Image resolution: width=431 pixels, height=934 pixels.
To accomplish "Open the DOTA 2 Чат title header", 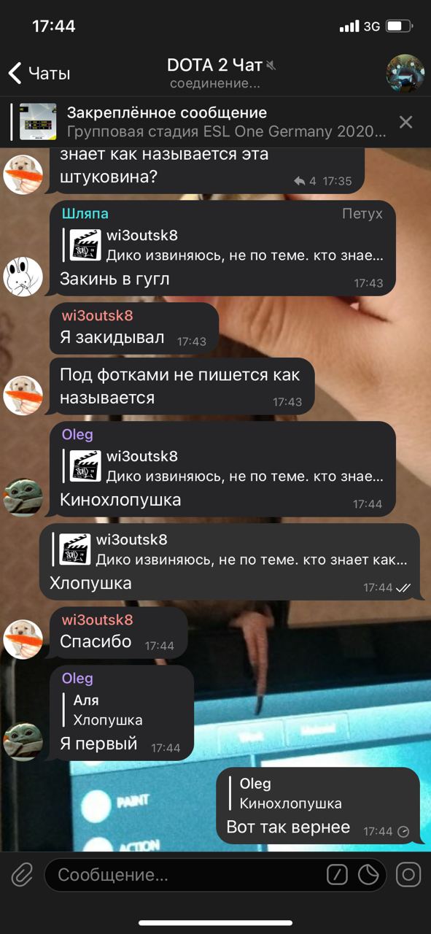I will [215, 73].
